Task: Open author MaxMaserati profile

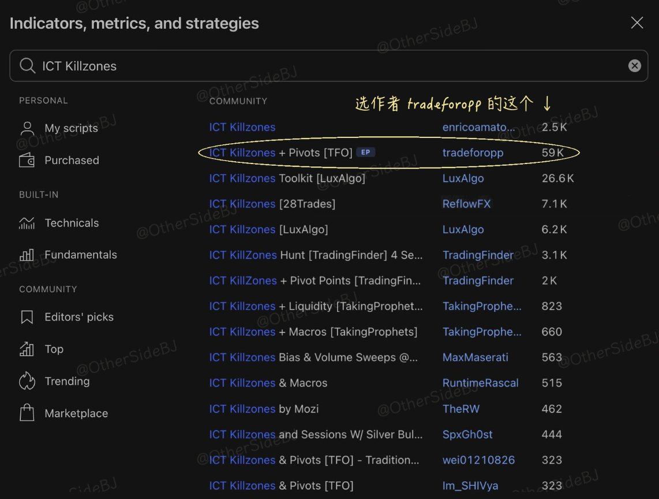Action: (x=475, y=358)
